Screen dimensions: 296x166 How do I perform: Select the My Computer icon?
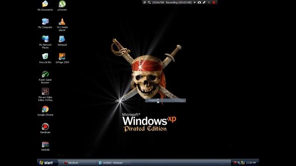coord(45,24)
